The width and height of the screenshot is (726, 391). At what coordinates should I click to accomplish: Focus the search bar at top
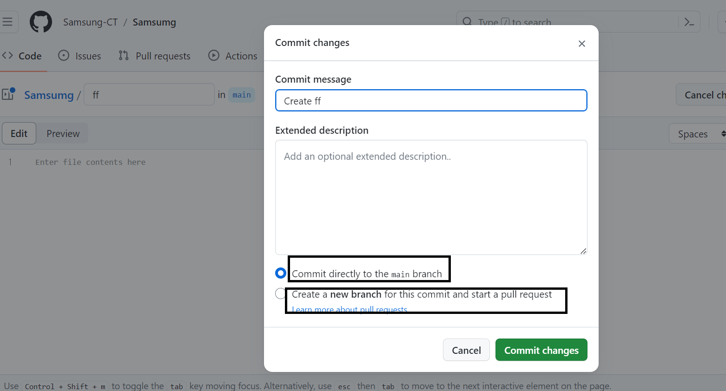(578, 22)
